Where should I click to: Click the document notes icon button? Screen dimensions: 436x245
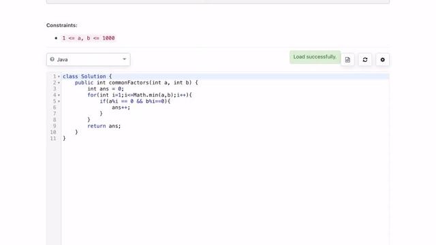click(347, 60)
